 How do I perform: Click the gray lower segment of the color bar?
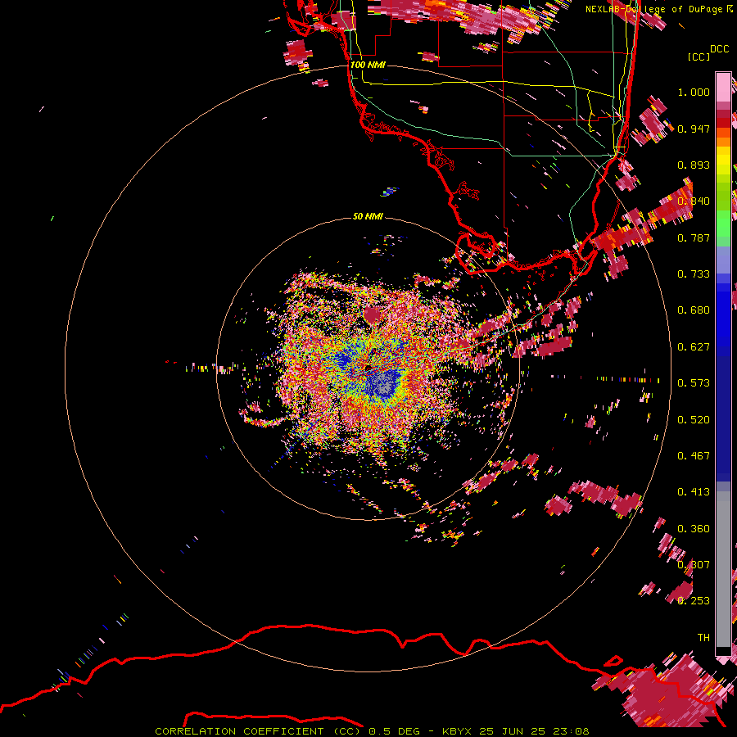point(723,569)
